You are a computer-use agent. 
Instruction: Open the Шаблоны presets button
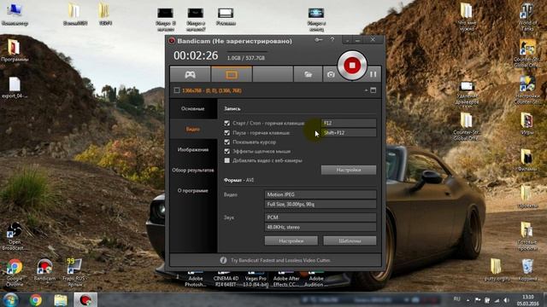350,240
